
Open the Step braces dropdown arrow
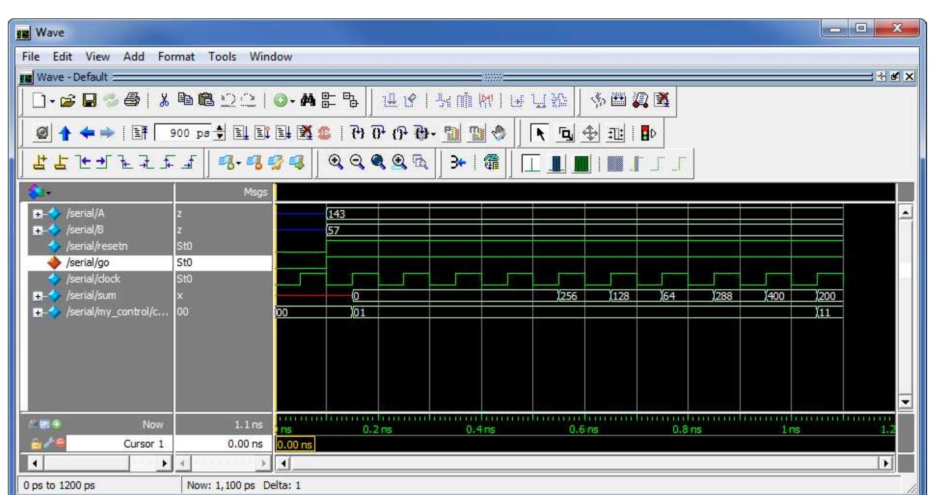pyautogui.click(x=433, y=134)
